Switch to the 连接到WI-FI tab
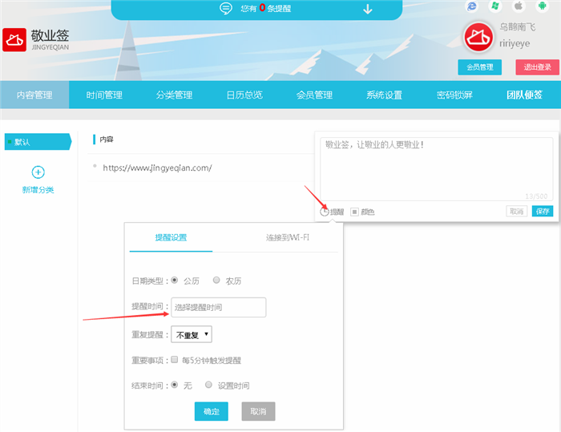Screen dimensions: 561x432 [287, 238]
